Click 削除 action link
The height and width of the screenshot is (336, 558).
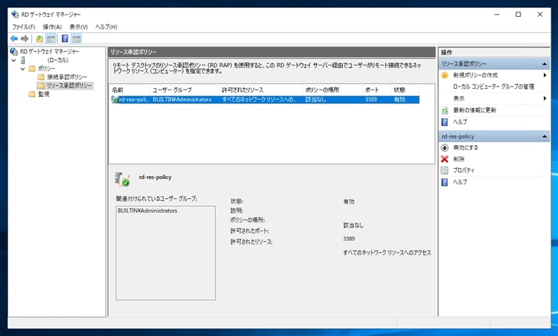[459, 159]
